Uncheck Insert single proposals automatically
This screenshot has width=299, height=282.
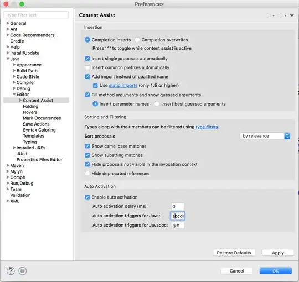click(x=87, y=59)
